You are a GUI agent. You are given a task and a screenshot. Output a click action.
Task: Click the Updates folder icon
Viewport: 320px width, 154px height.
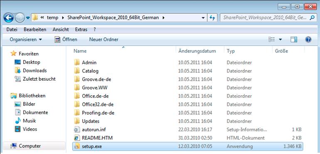pyautogui.click(x=77, y=121)
